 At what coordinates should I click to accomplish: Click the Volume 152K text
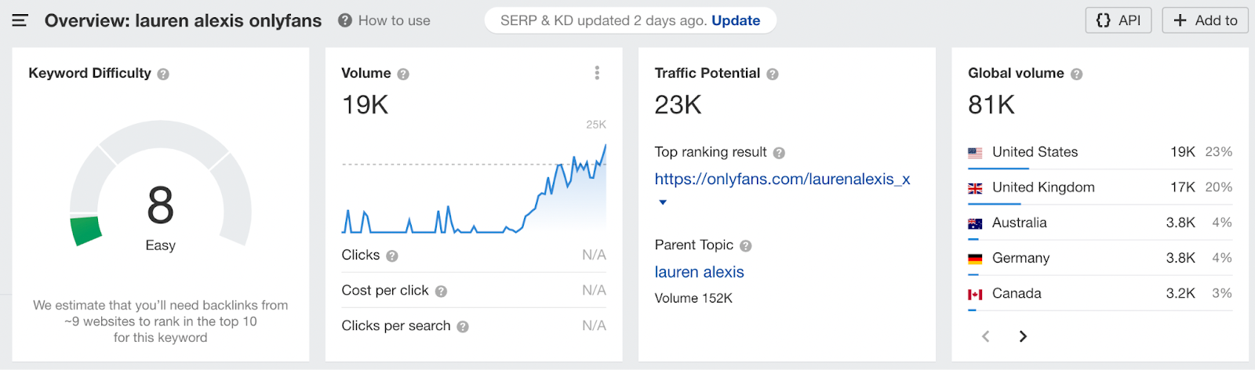pos(693,299)
